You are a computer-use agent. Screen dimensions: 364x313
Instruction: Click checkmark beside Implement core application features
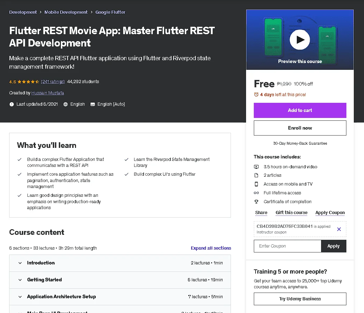[19, 174]
